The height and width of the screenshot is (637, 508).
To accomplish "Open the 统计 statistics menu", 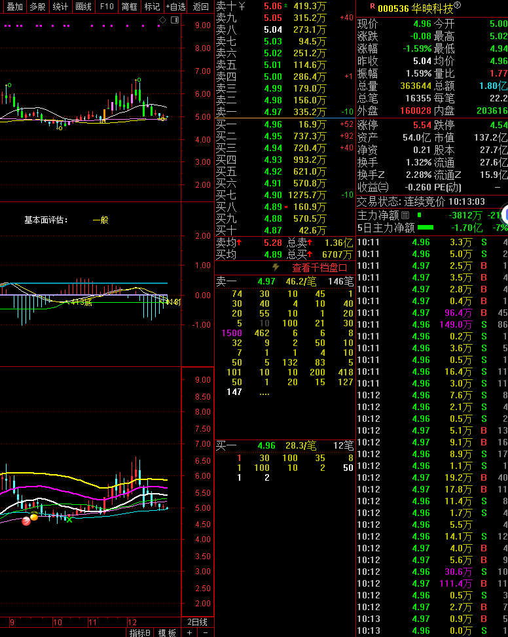I will click(x=60, y=7).
